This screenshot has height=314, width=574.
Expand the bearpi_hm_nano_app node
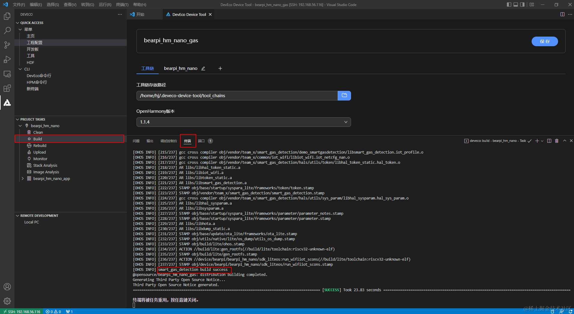click(x=23, y=179)
